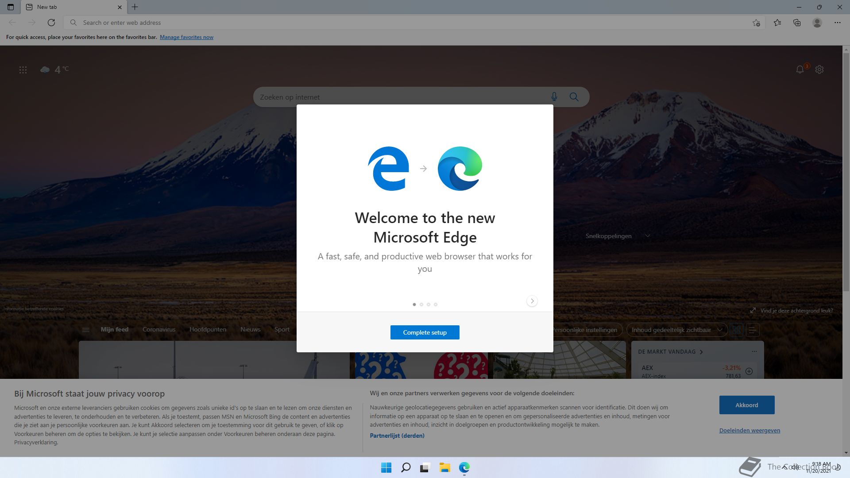Open the Settings and more ellipsis menu
The height and width of the screenshot is (478, 850).
coord(838,23)
